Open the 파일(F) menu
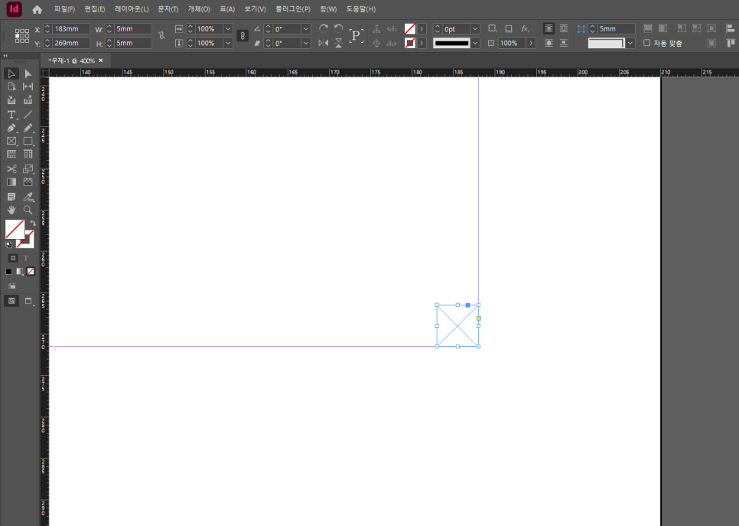This screenshot has height=526, width=739. [64, 9]
